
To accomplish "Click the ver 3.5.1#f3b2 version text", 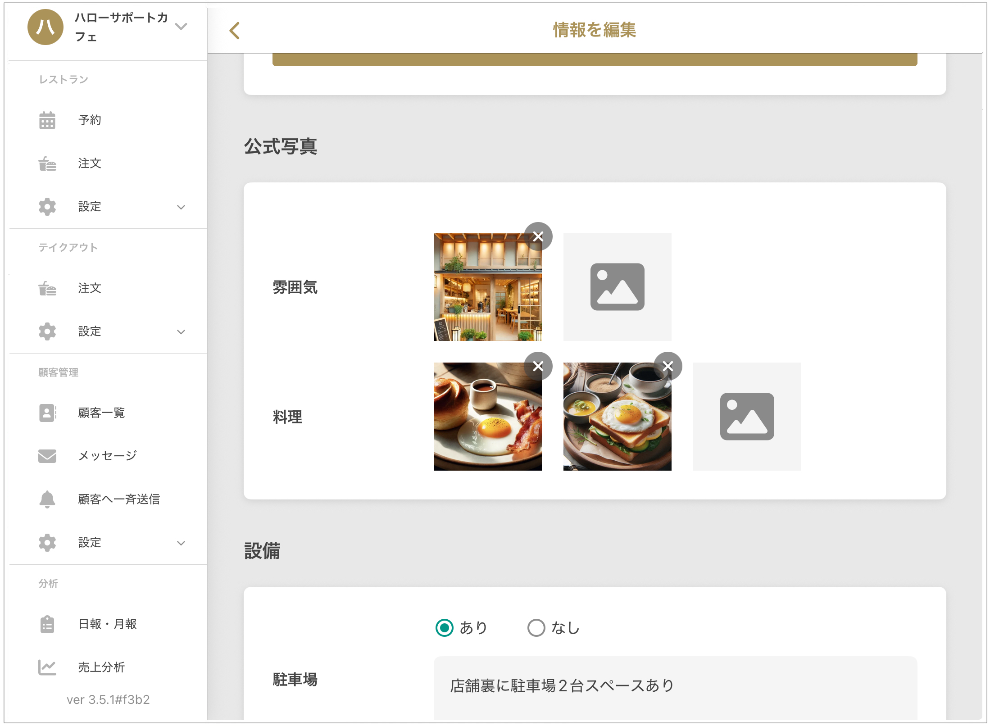I will [108, 699].
